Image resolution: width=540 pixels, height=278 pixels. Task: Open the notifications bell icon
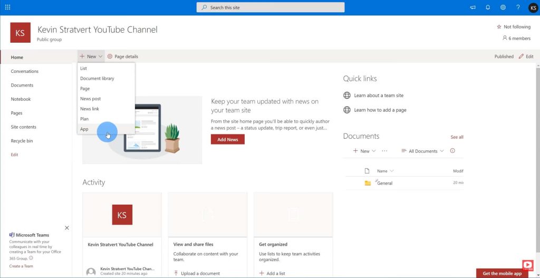coord(488,7)
